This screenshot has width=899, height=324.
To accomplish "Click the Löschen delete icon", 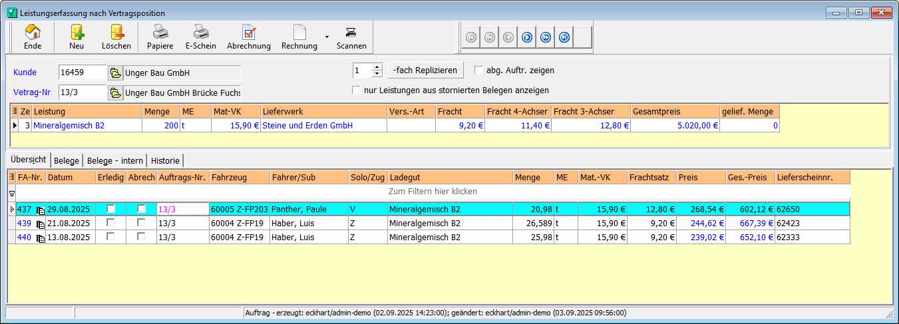I will click(x=116, y=37).
